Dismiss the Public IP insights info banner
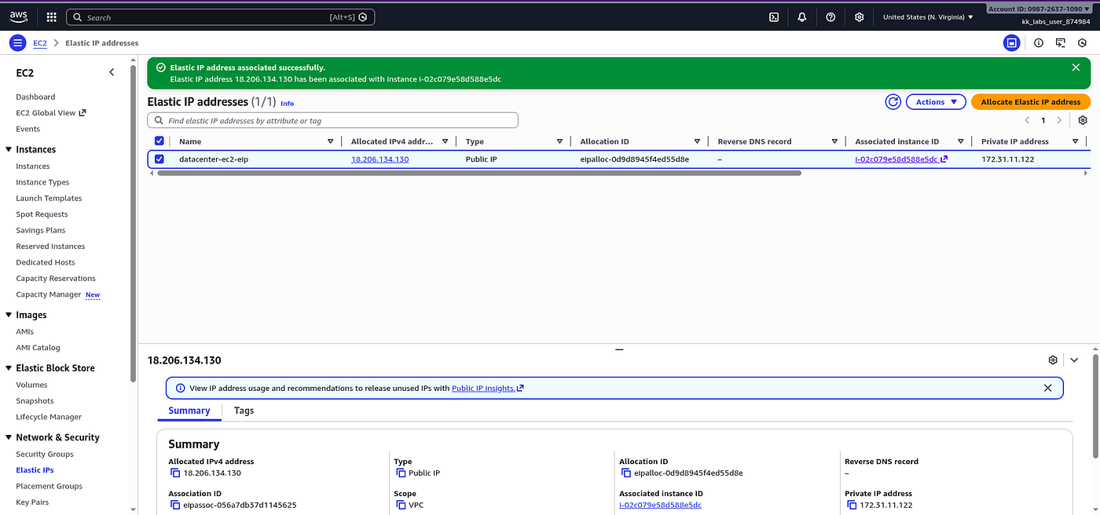Image resolution: width=1100 pixels, height=515 pixels. point(1047,388)
